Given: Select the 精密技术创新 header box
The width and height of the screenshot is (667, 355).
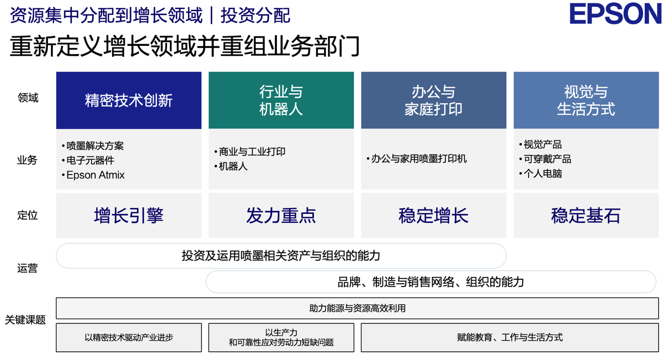Looking at the screenshot, I should click(129, 100).
